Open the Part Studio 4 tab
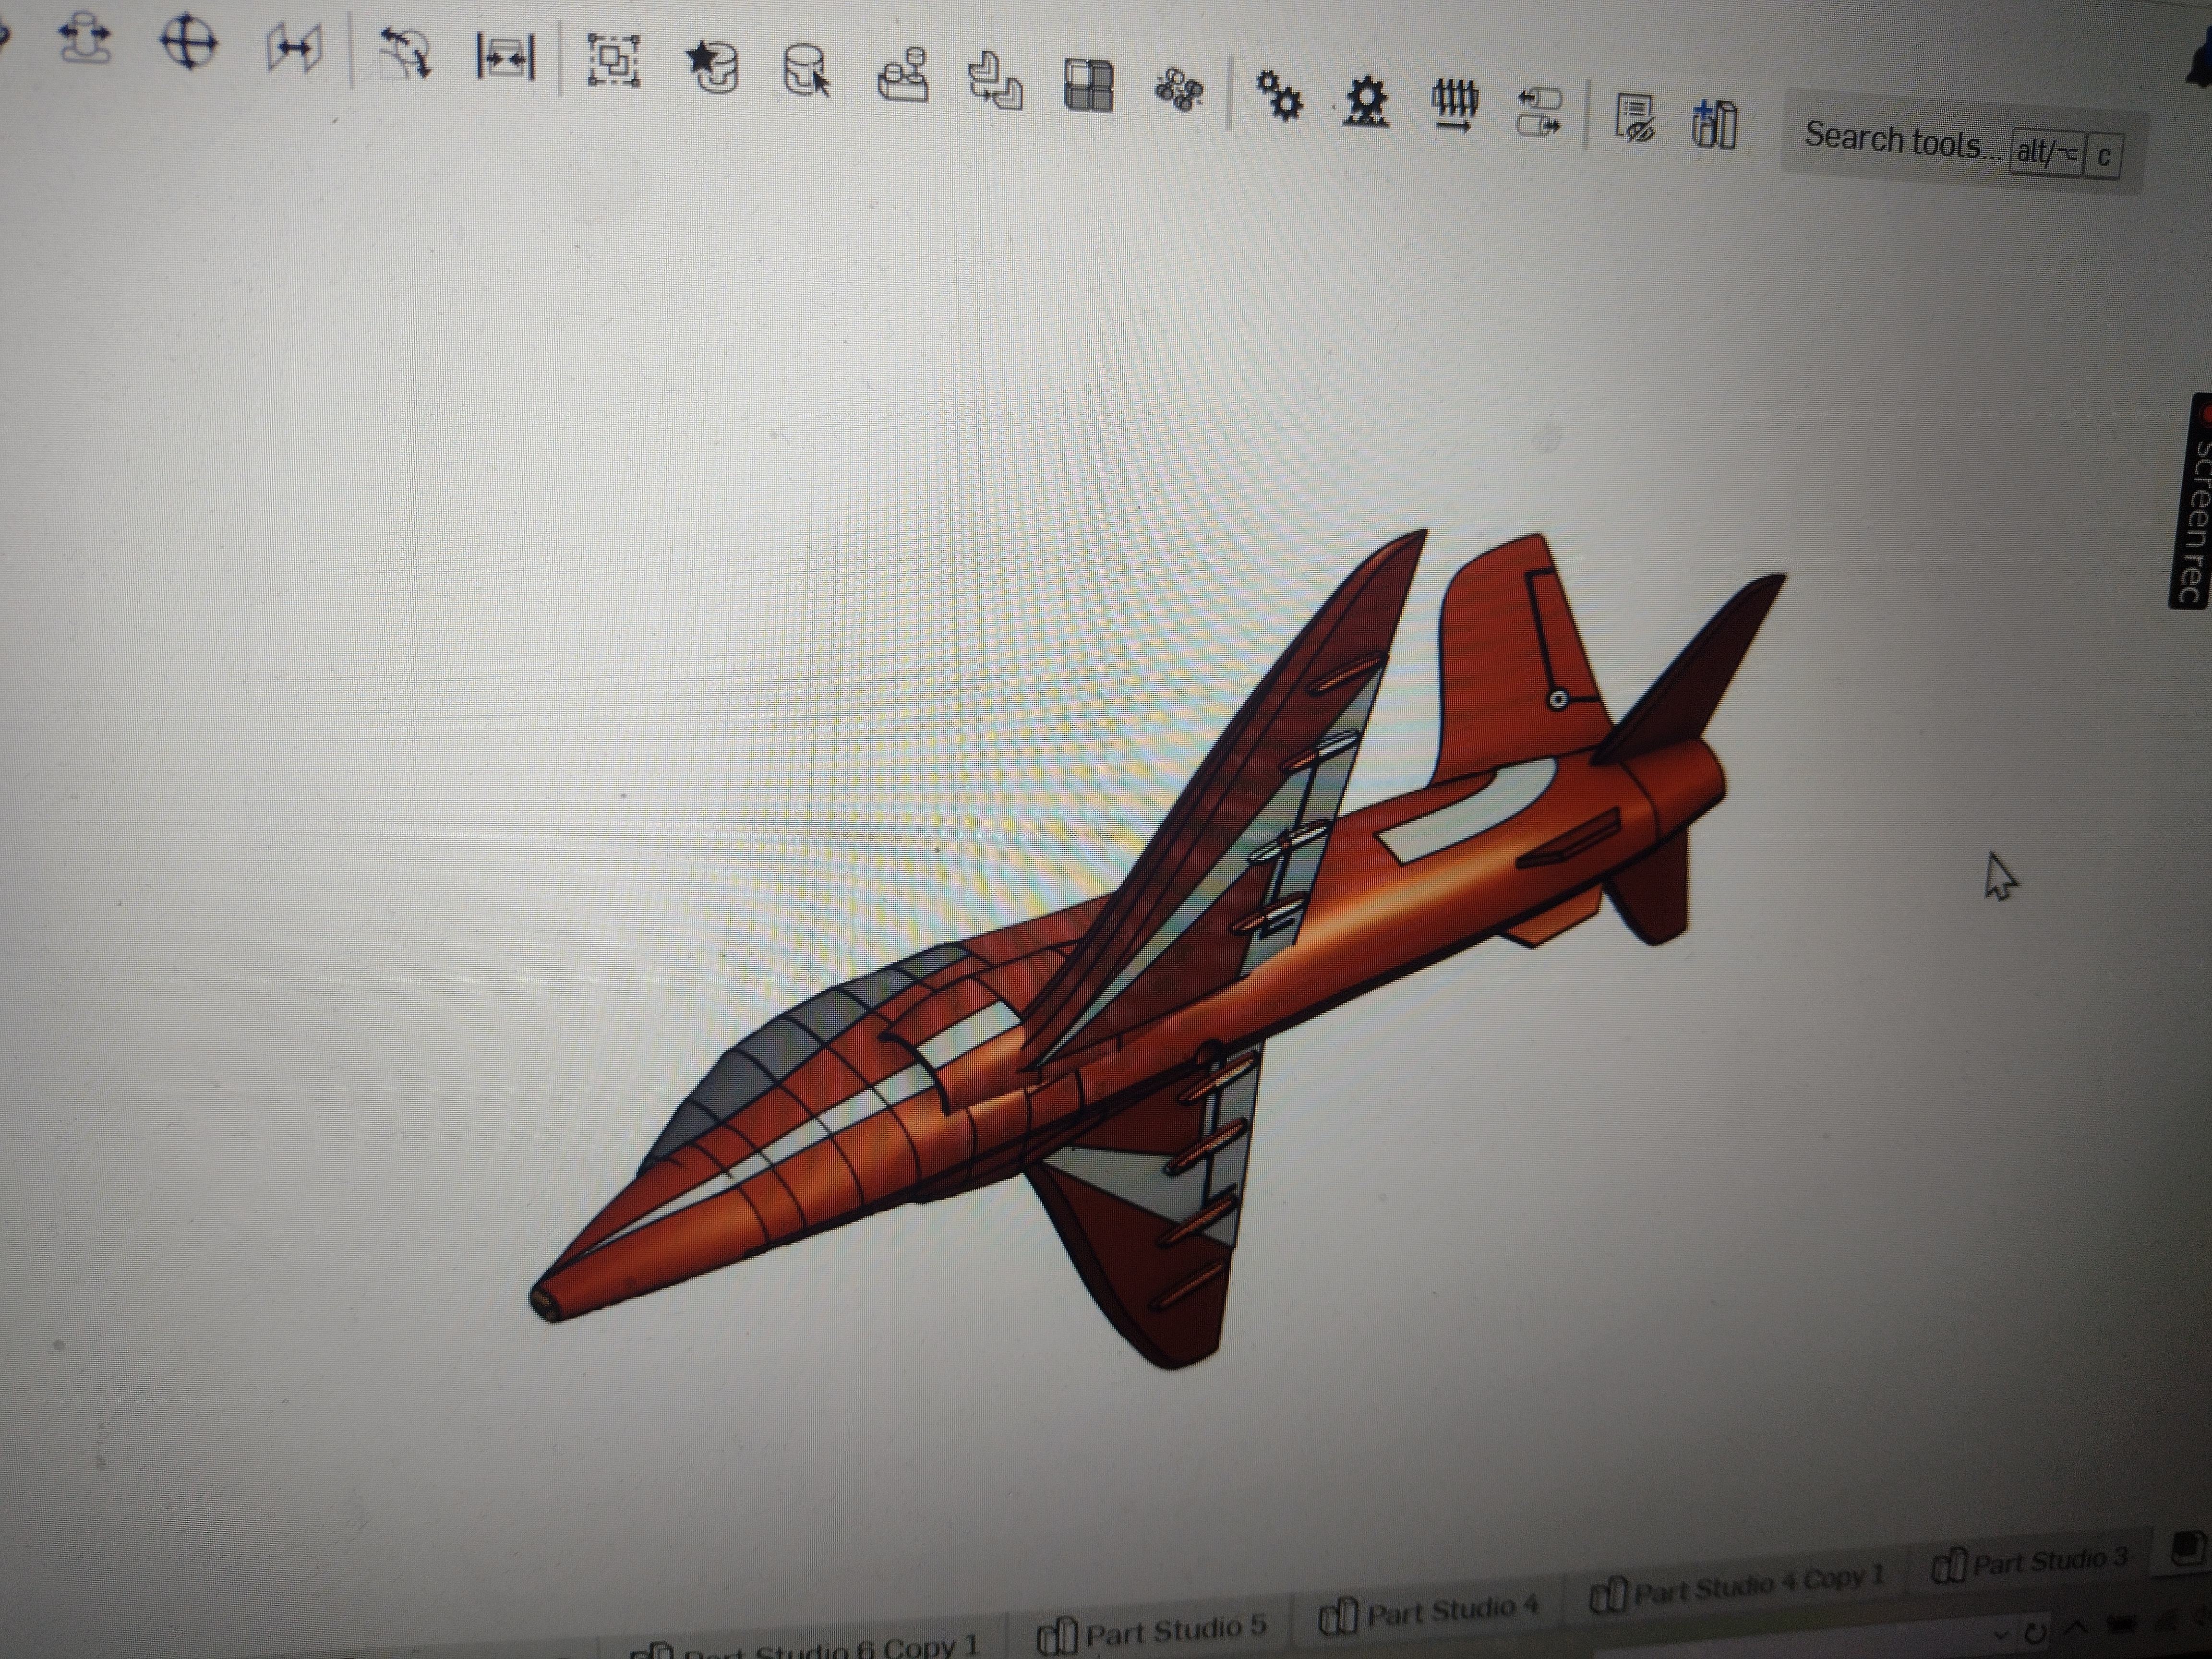The height and width of the screenshot is (1659, 2212). point(1430,1612)
